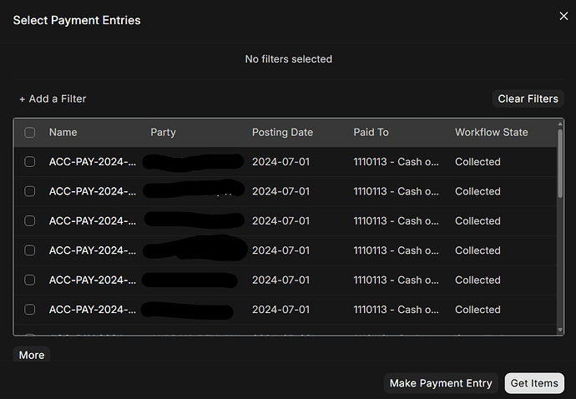Viewport: 576px width, 399px height.
Task: Check the fourth payment entry row checkbox
Action: (x=30, y=250)
